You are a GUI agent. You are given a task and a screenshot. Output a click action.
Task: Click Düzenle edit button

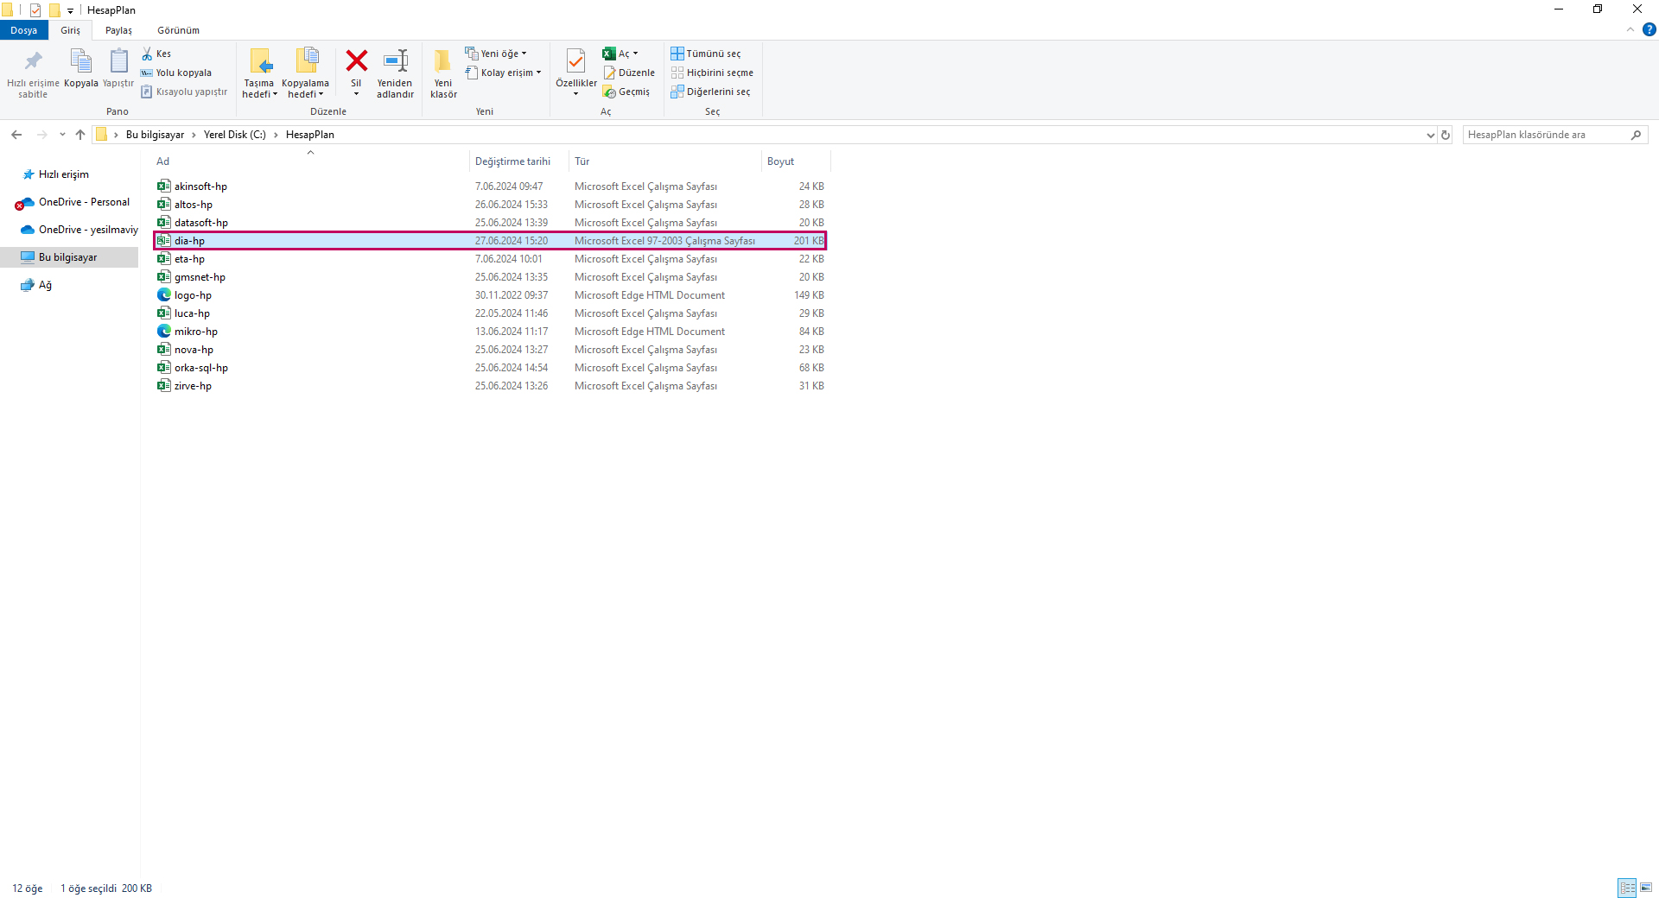(x=629, y=73)
